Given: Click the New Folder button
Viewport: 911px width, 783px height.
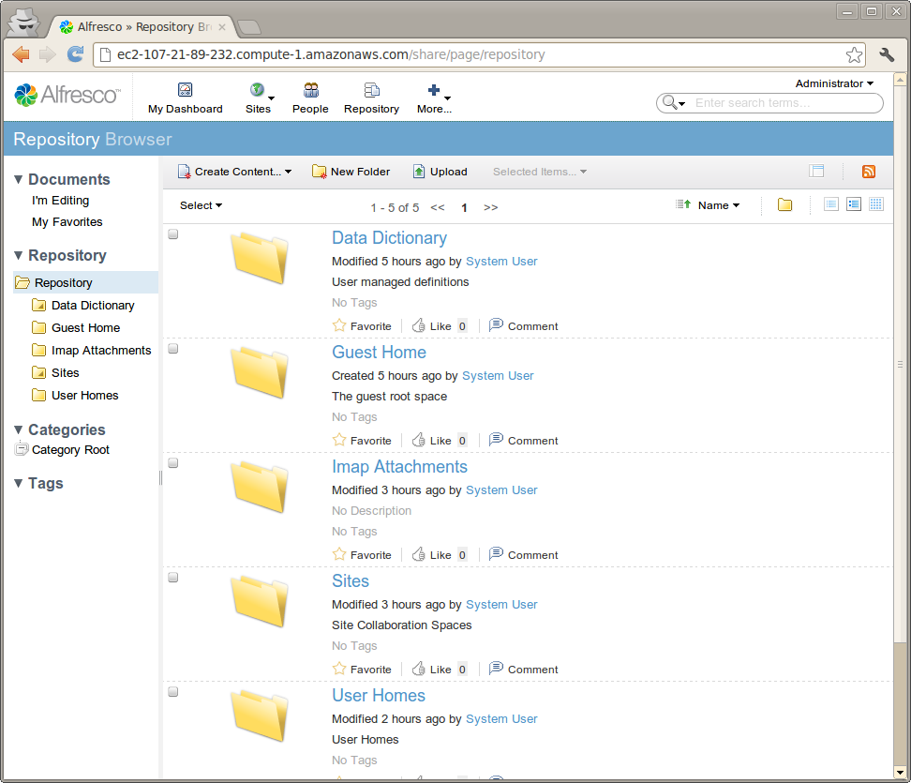Looking at the screenshot, I should tap(351, 172).
